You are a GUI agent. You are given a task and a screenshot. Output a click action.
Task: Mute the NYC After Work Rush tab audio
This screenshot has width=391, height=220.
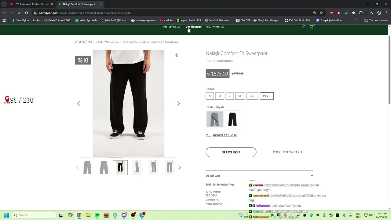click(x=47, y=4)
